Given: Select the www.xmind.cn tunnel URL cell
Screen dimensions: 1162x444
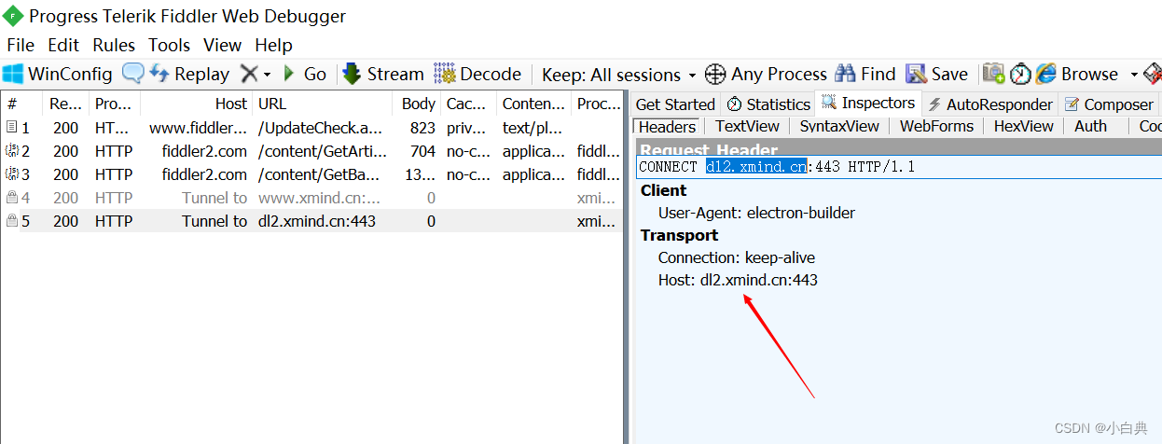Looking at the screenshot, I should 319,198.
